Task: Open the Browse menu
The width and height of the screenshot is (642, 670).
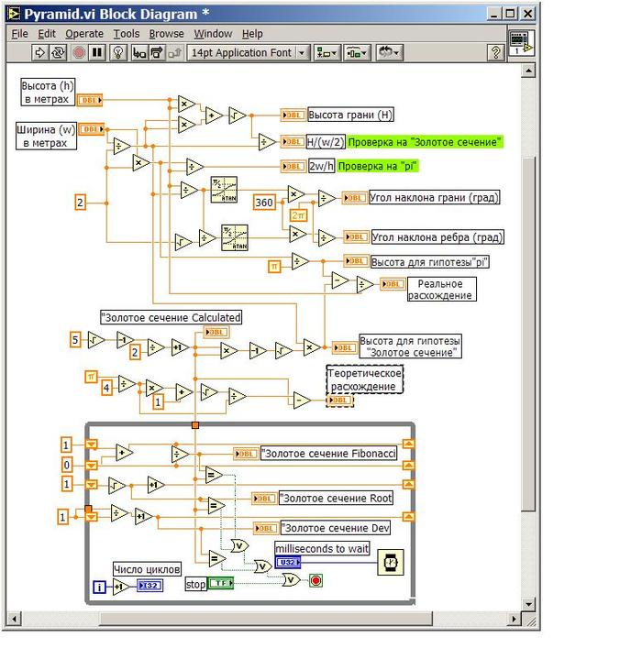Action: [x=166, y=34]
